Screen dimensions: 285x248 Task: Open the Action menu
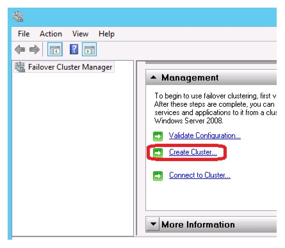[51, 34]
